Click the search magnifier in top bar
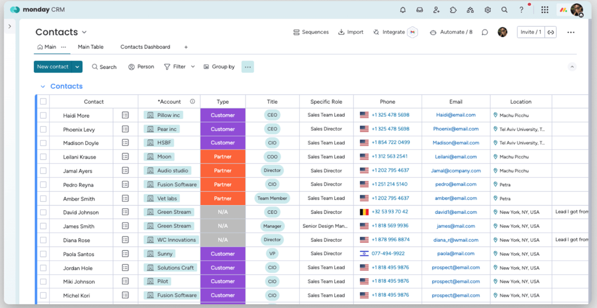 504,10
